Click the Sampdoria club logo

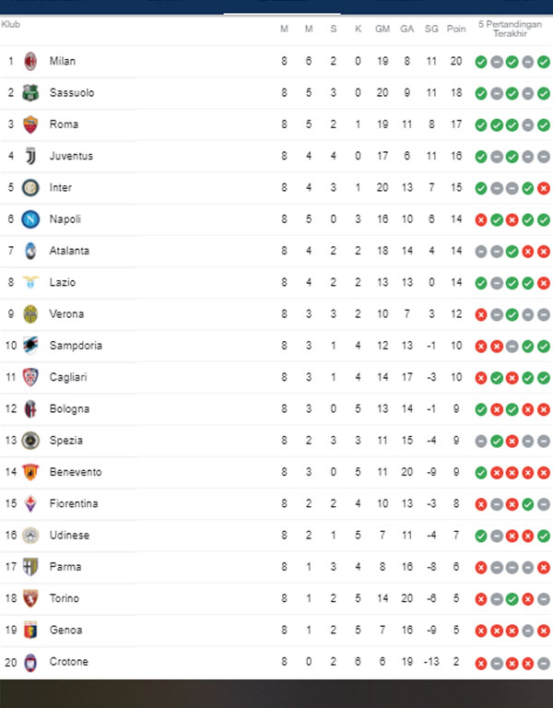30,346
